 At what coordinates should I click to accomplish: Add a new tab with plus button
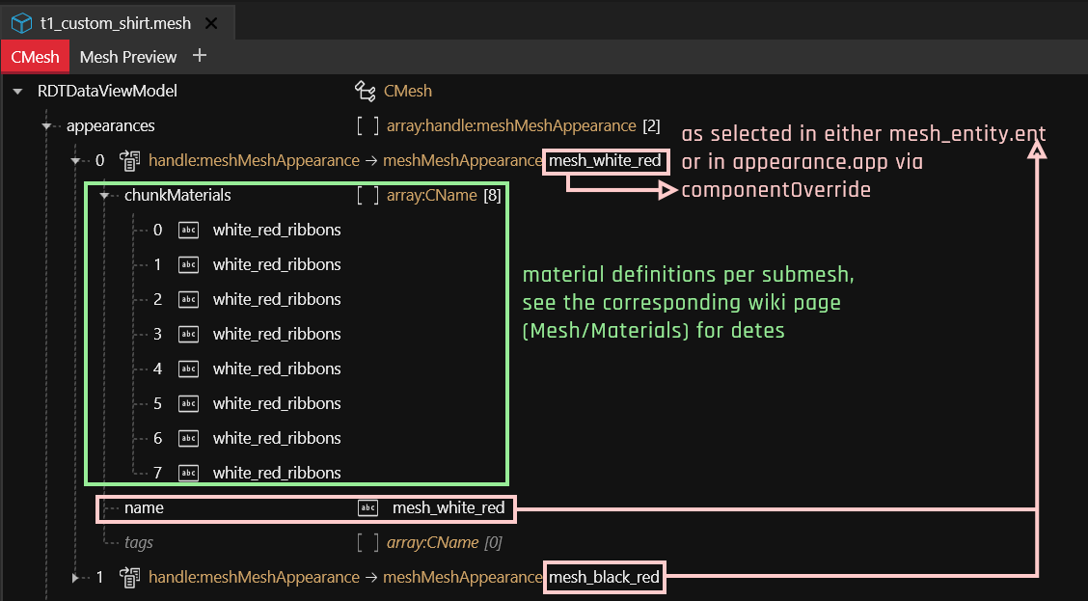[200, 56]
